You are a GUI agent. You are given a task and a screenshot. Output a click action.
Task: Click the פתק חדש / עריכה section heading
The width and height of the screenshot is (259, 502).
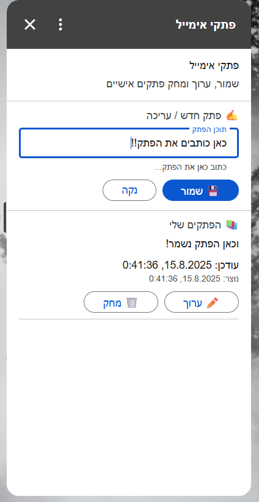[184, 115]
